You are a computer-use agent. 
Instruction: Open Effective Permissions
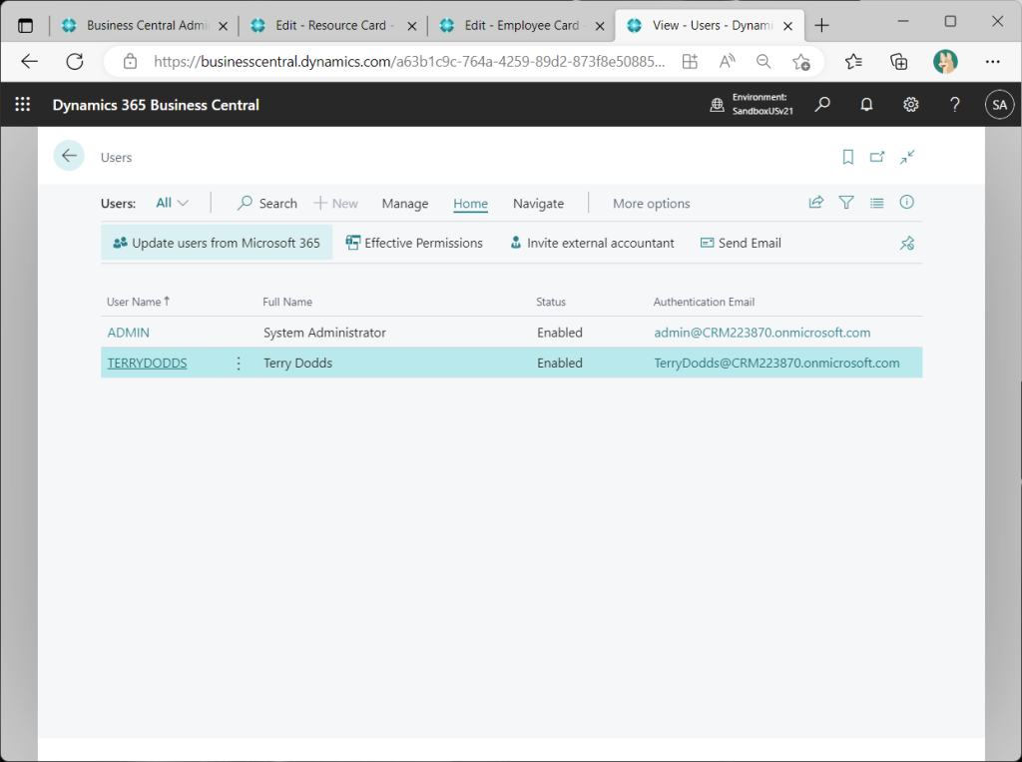click(414, 243)
